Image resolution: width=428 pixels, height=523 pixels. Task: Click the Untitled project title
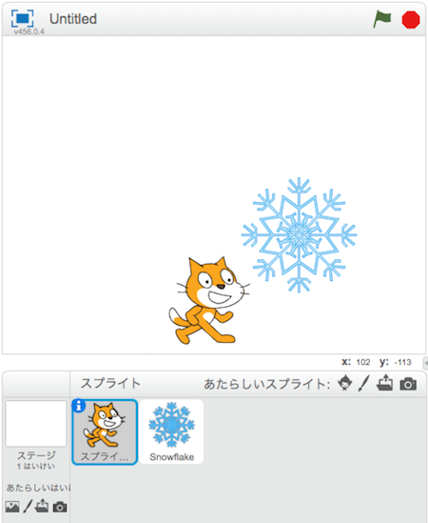pos(73,19)
